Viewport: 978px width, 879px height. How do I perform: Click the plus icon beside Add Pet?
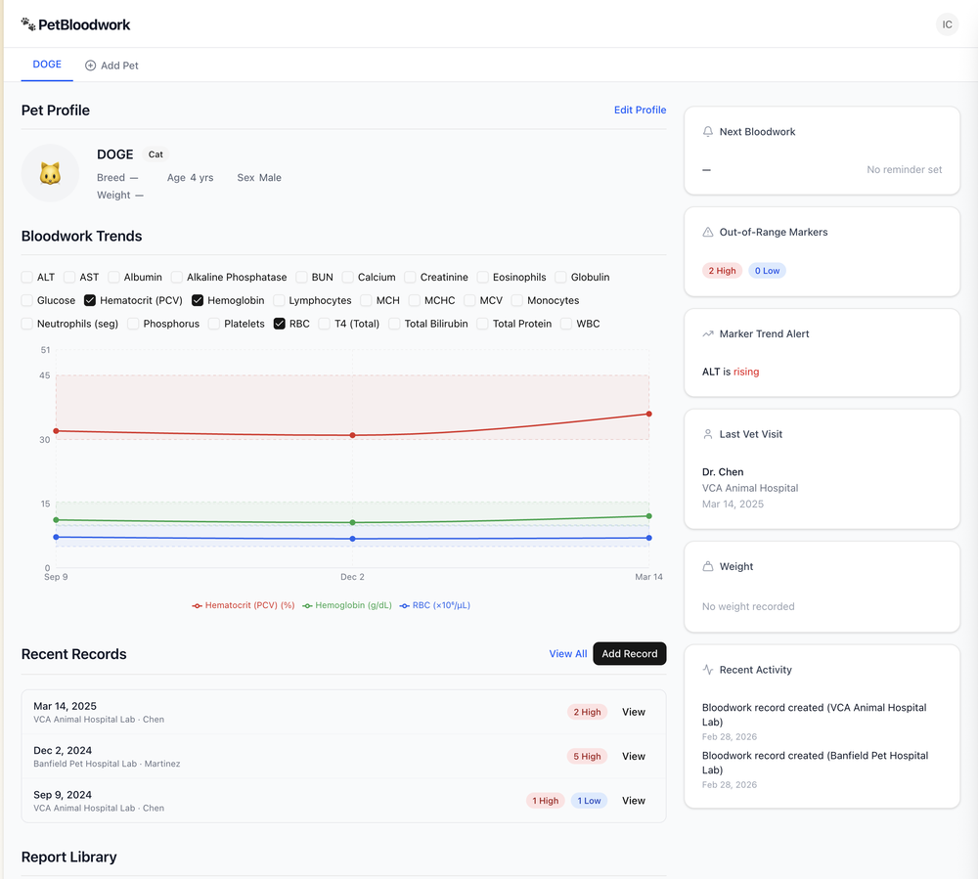coord(90,66)
